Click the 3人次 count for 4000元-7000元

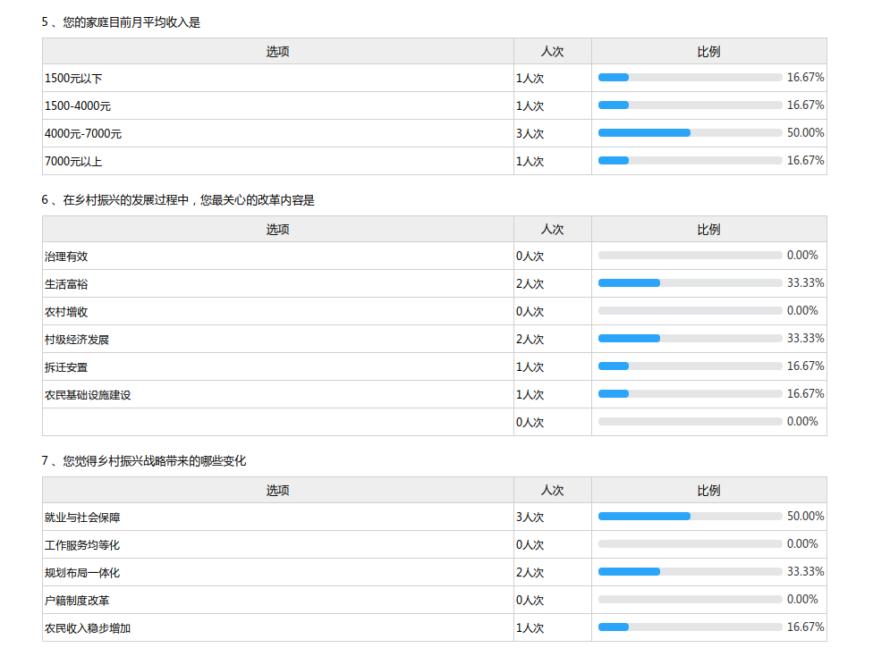[530, 134]
